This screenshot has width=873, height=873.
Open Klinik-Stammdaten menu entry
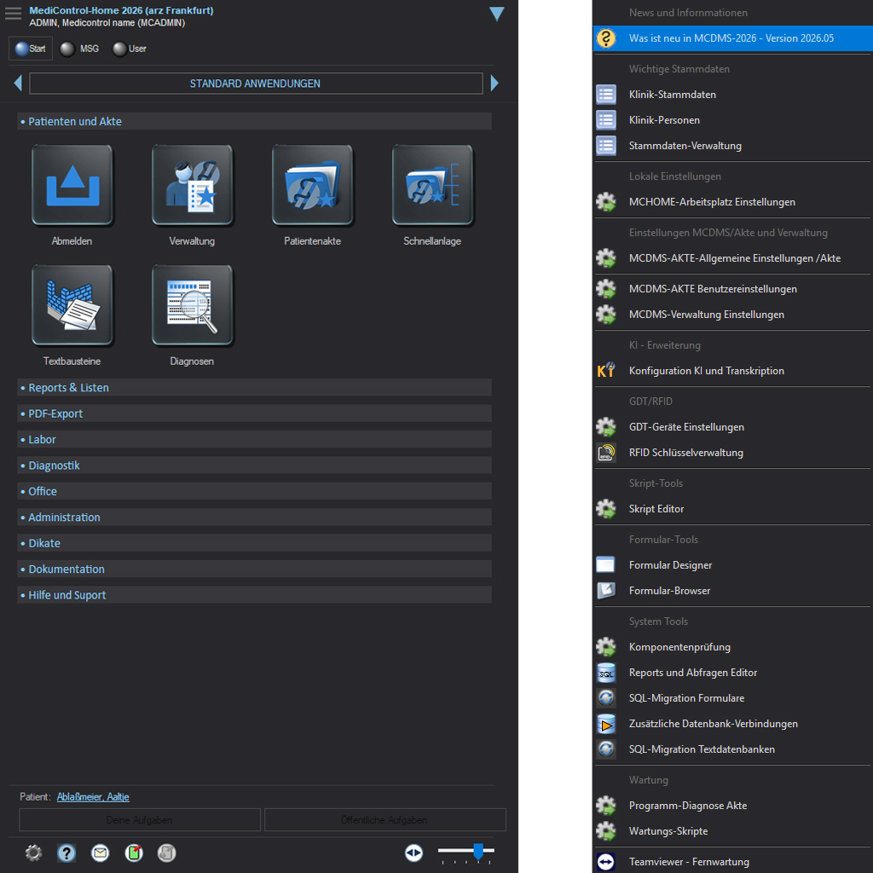(x=672, y=95)
